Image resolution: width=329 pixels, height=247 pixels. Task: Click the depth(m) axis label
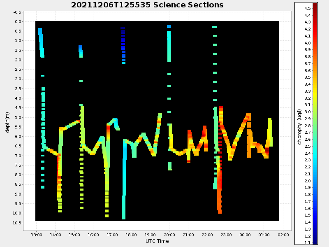[7, 122]
